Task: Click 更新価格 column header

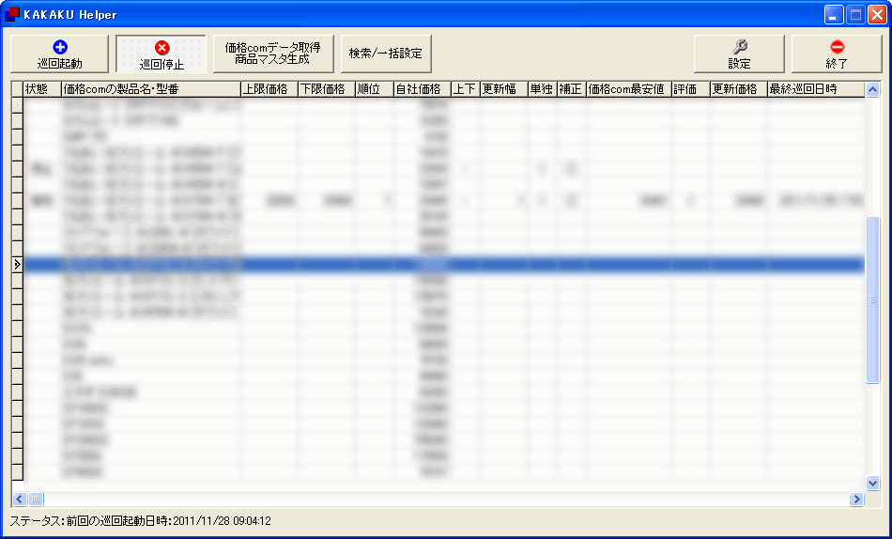Action: pyautogui.click(x=738, y=89)
